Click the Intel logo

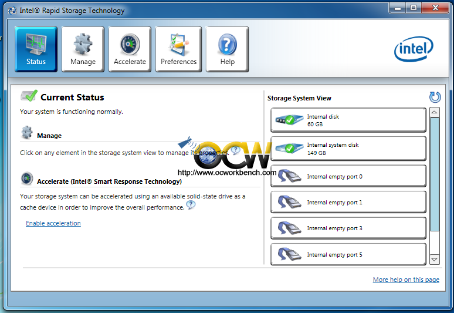414,49
